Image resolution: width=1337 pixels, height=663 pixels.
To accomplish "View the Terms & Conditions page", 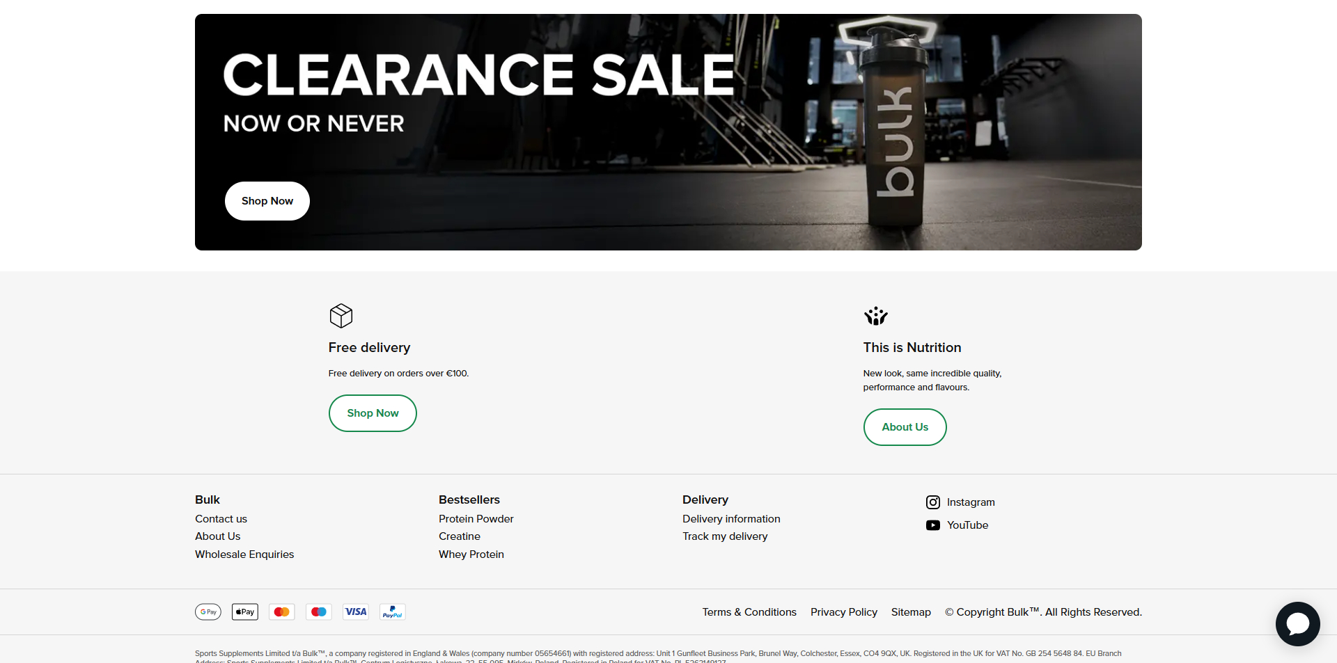I will click(x=749, y=612).
